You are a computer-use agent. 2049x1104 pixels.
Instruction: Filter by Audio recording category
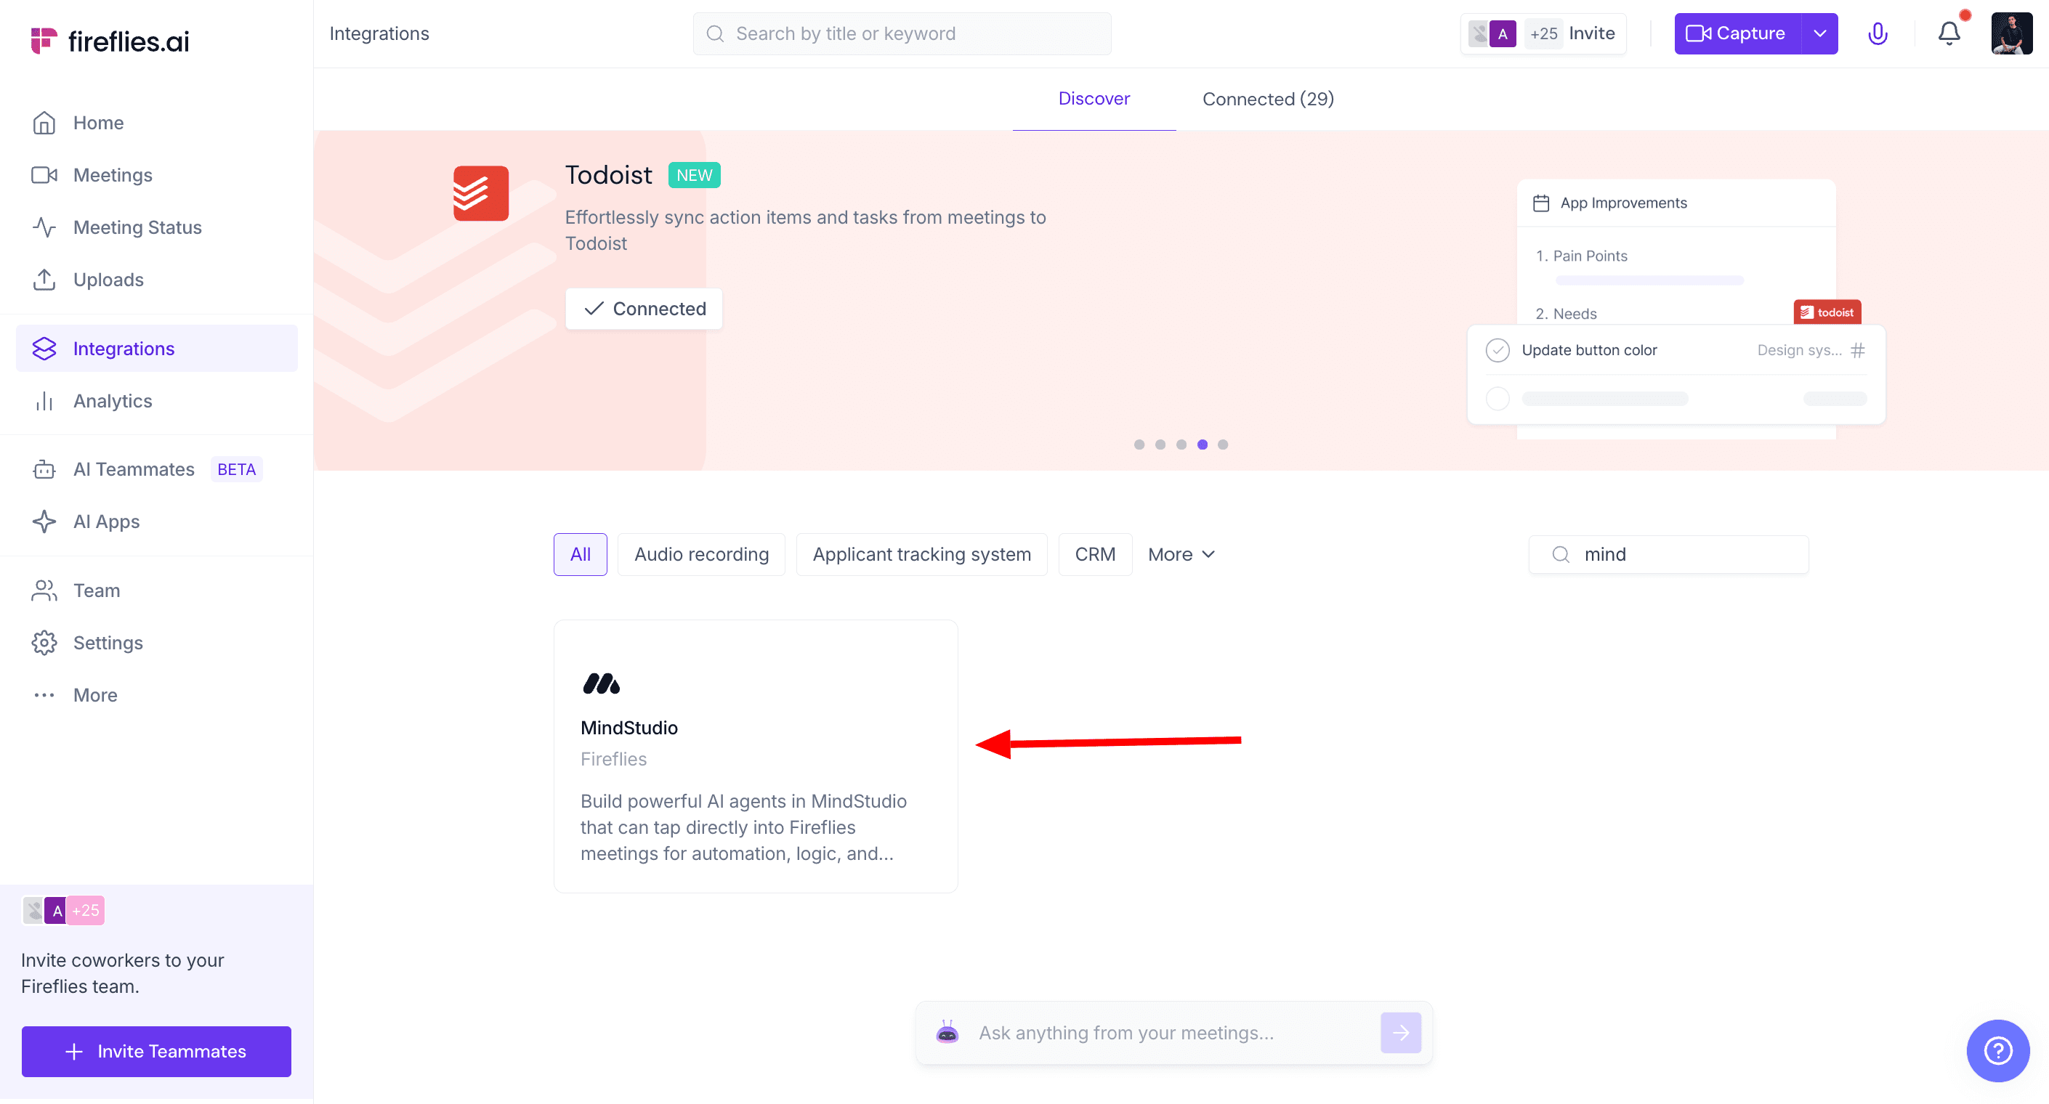[x=700, y=554]
